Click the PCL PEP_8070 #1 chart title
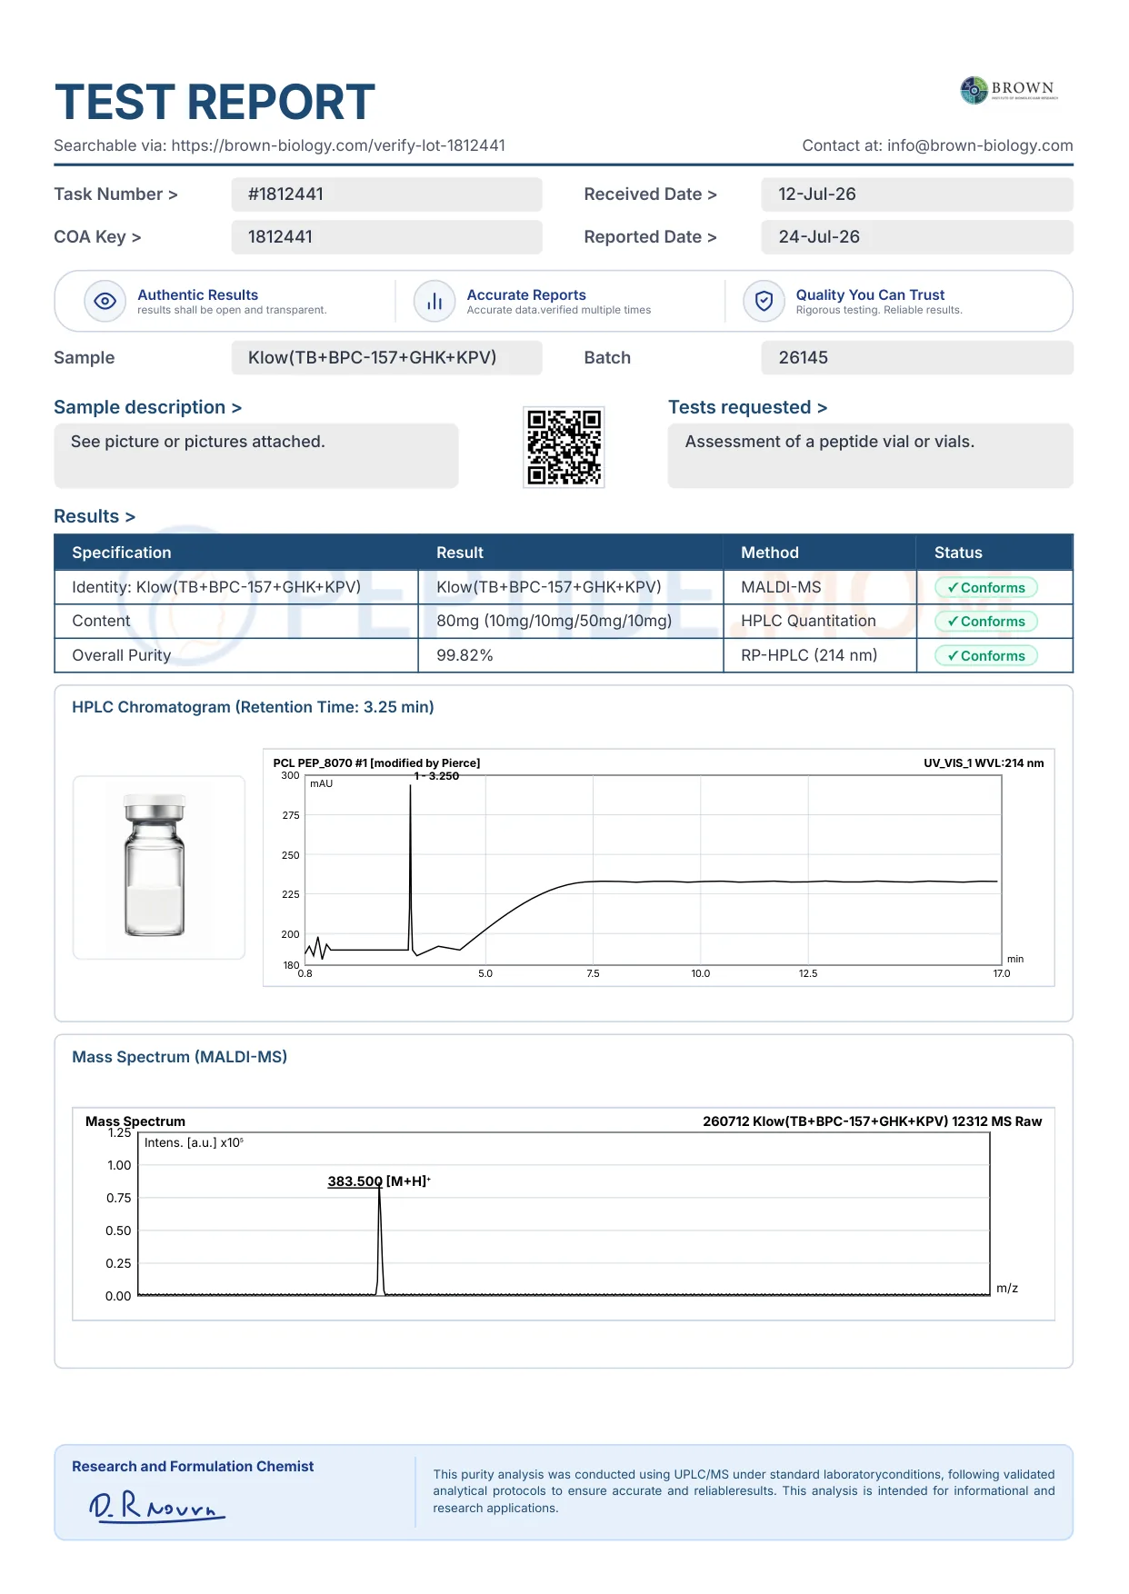This screenshot has height=1594, width=1129. click(x=376, y=763)
